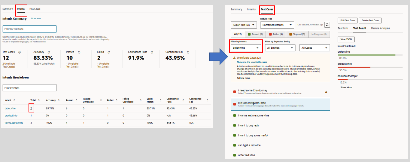Click help icon next to Confidence Pass
Image resolution: width=410 pixels, height=162 pixels.
[x=152, y=52]
